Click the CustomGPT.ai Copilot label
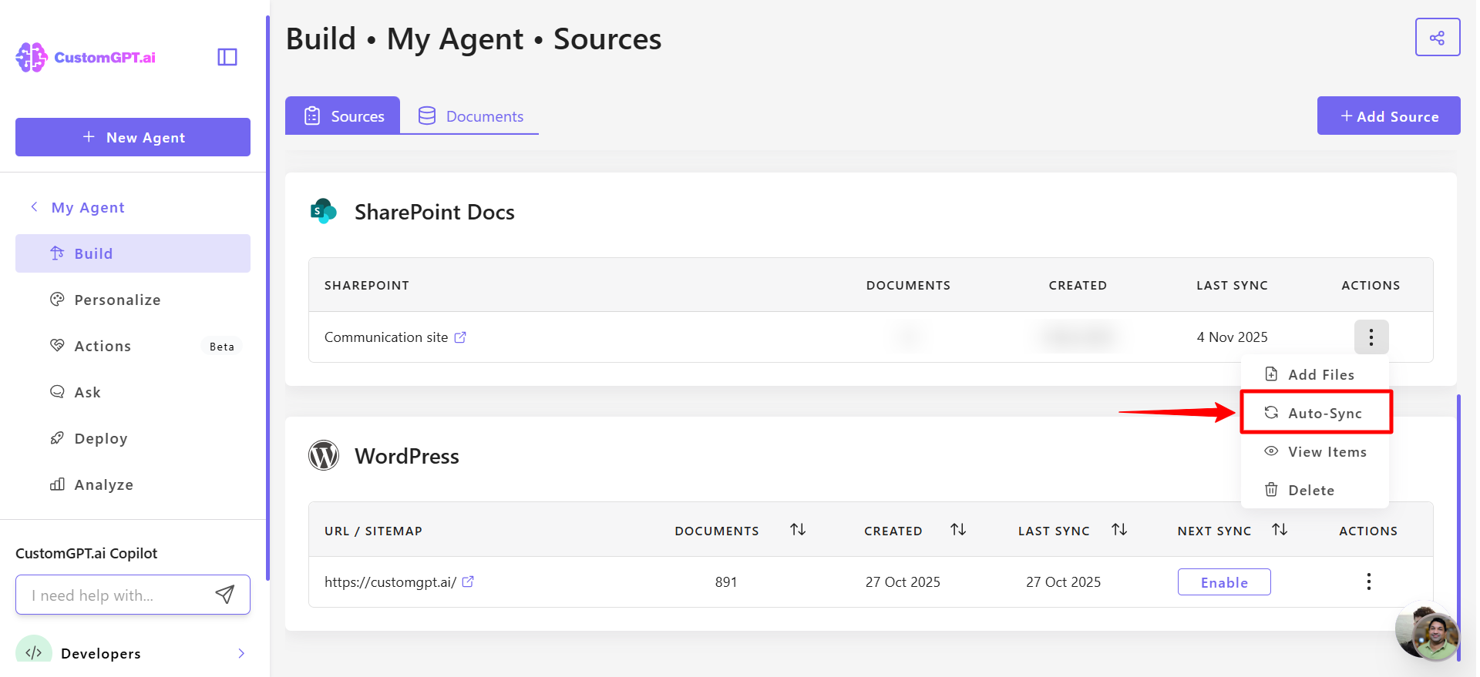The height and width of the screenshot is (677, 1480). click(86, 553)
